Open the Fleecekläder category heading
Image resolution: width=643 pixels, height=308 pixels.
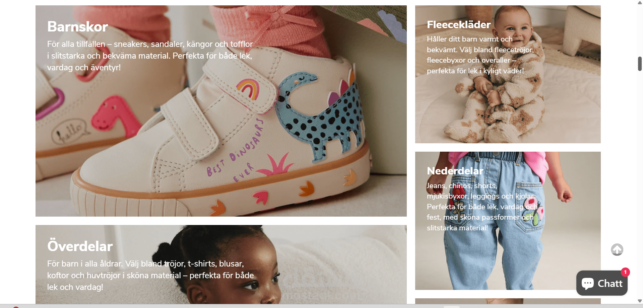pyautogui.click(x=459, y=25)
